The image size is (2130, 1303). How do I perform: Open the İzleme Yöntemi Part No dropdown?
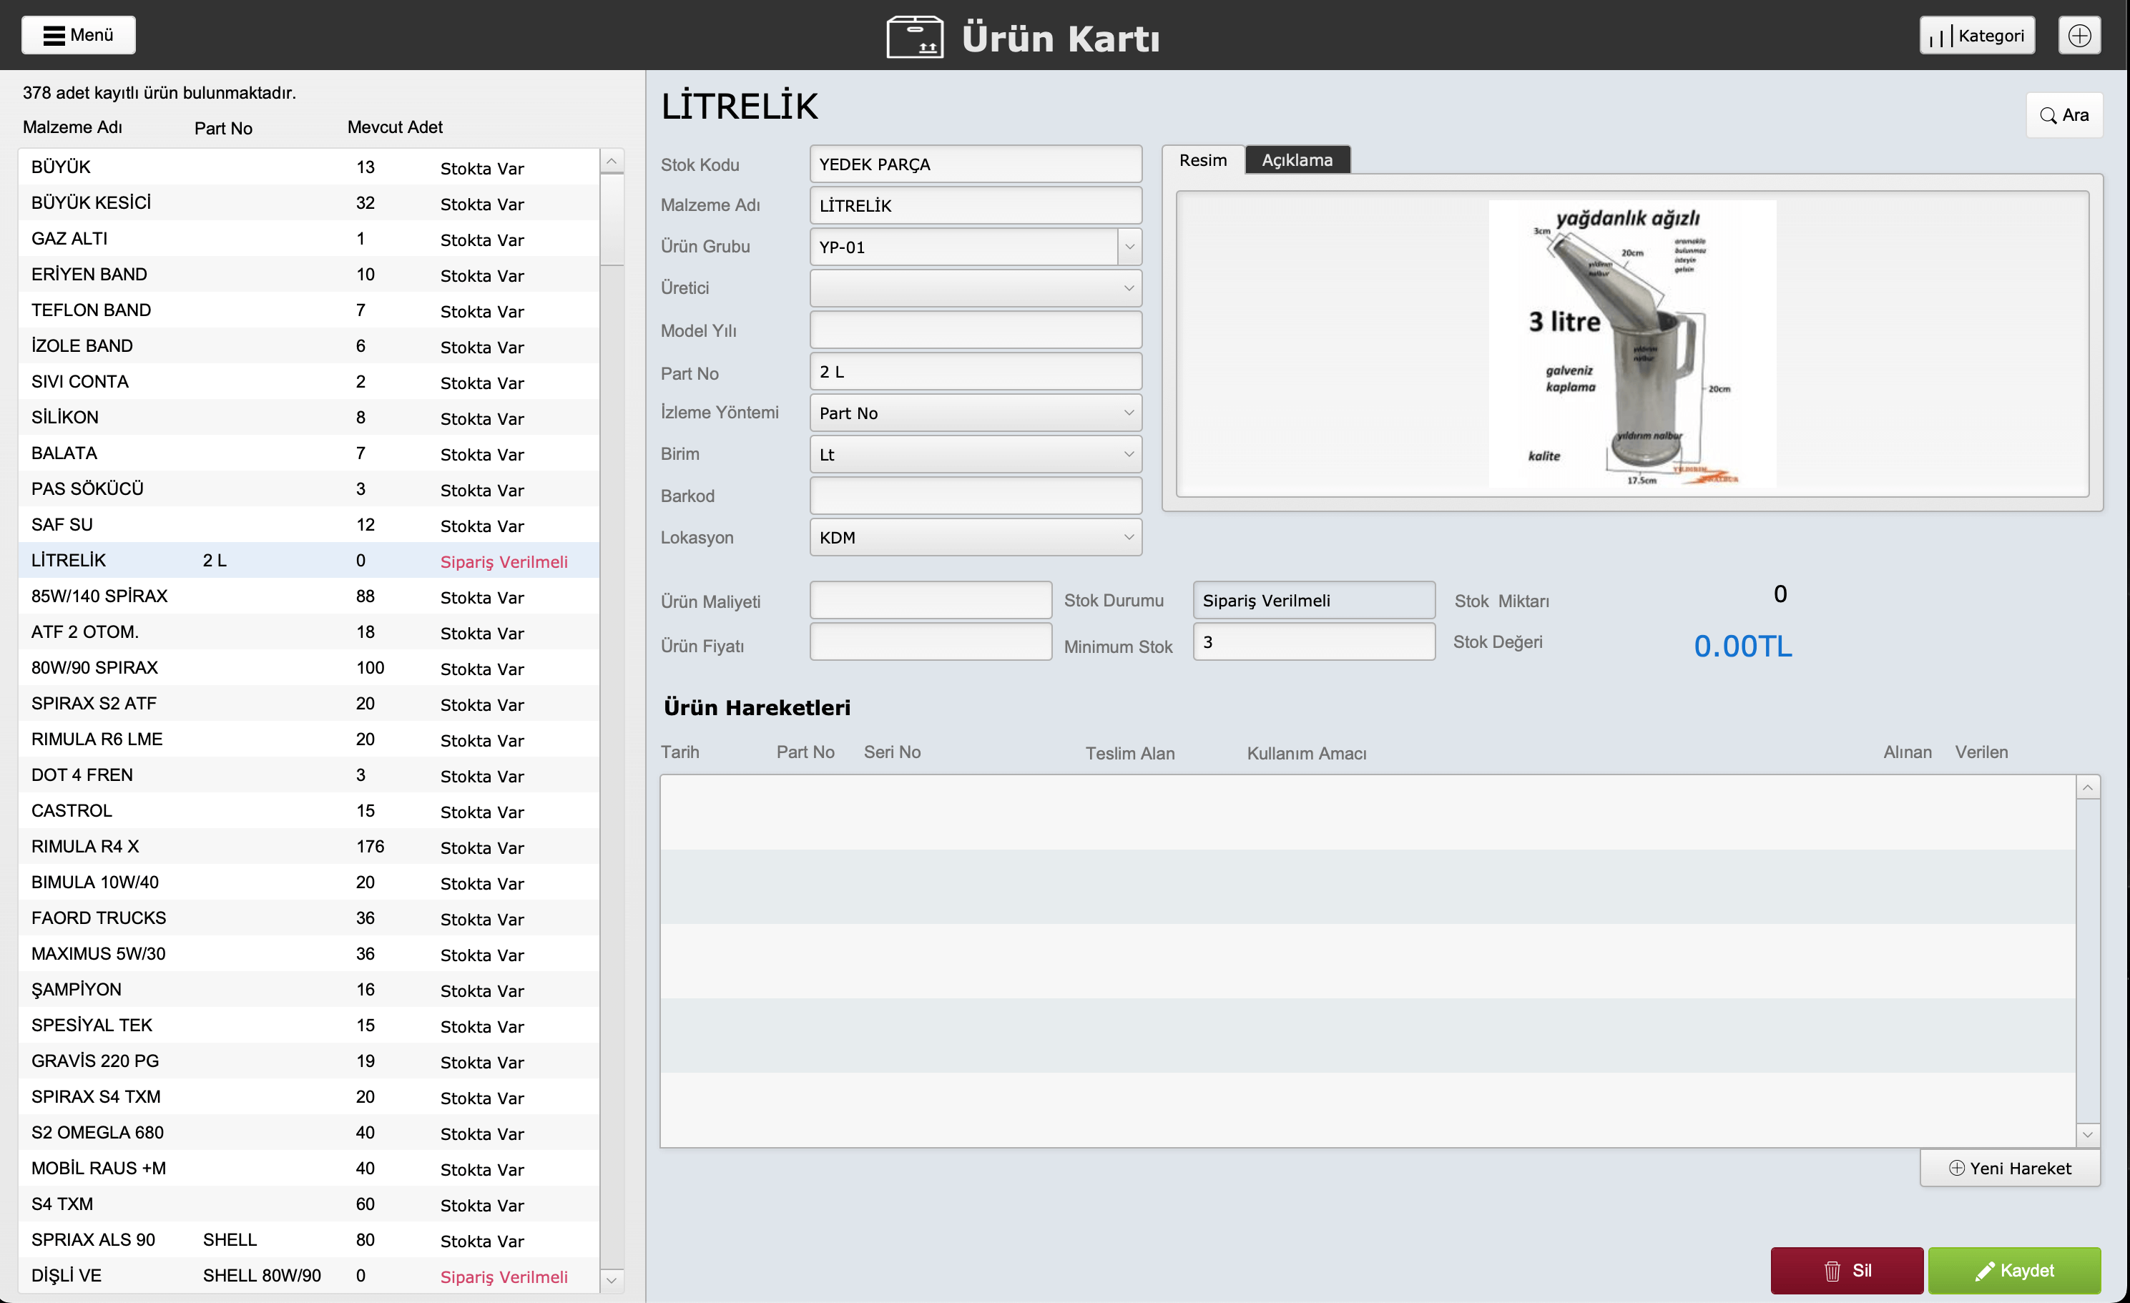tap(975, 413)
